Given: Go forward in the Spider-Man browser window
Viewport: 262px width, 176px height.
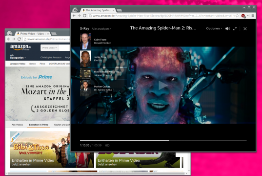Looking at the screenshot, I should (x=79, y=16).
